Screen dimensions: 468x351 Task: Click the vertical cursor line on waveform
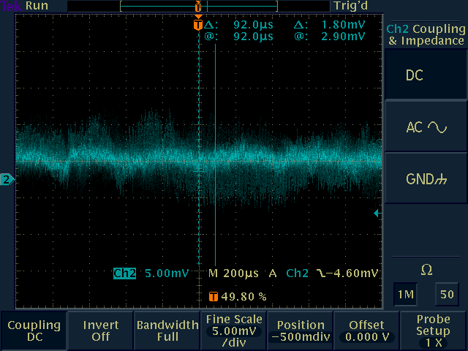(215, 155)
